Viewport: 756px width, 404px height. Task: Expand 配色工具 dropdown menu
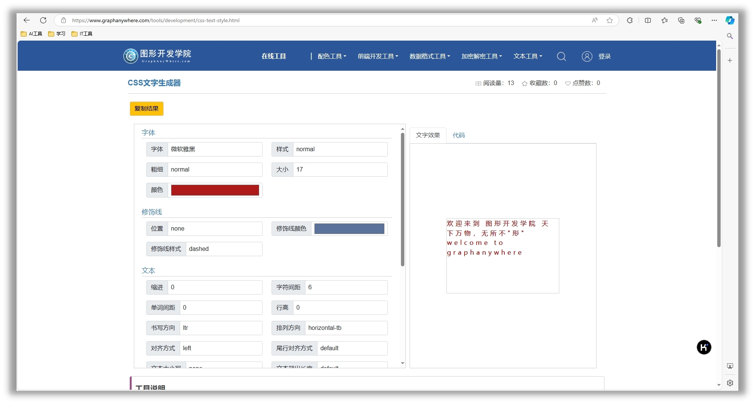pos(332,56)
